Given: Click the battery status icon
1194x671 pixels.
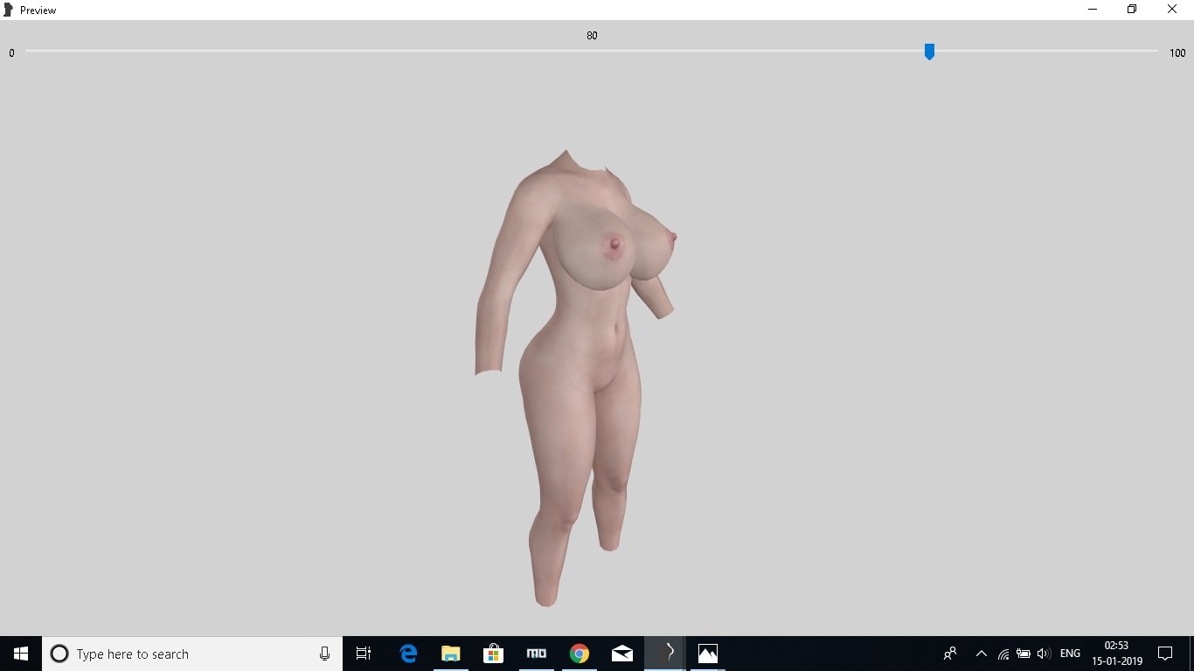Looking at the screenshot, I should coord(1024,654).
